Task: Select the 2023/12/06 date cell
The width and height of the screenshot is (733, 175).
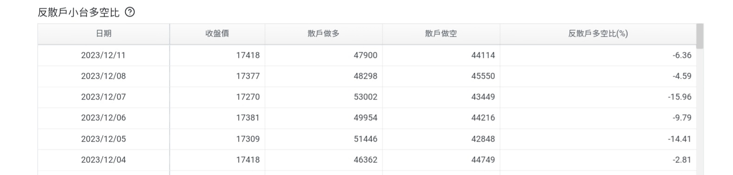Action: click(x=103, y=118)
